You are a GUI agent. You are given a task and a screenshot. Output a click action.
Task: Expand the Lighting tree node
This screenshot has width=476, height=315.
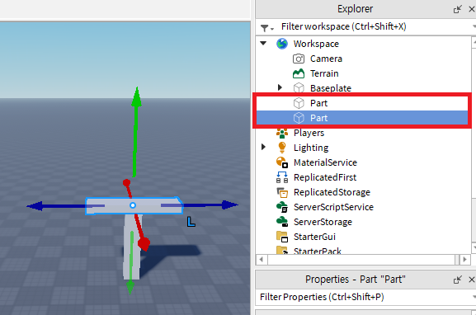click(263, 147)
